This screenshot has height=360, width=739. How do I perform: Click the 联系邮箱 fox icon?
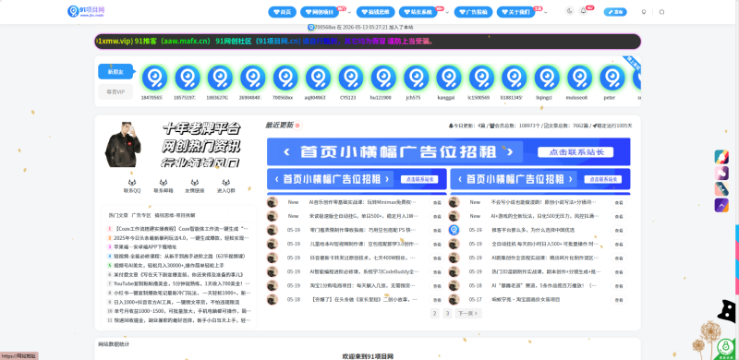point(164,183)
